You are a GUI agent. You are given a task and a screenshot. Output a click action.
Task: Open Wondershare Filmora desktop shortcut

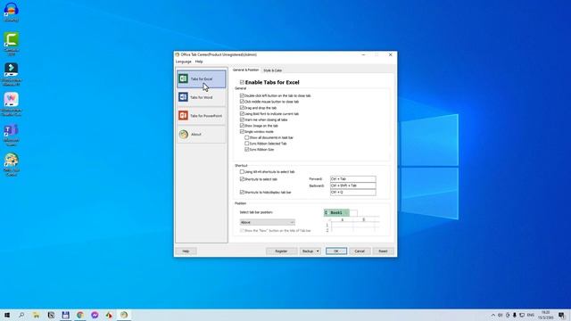point(12,74)
